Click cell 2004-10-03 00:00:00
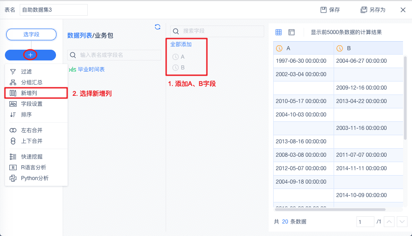Image resolution: width=412 pixels, height=236 pixels. (x=304, y=115)
